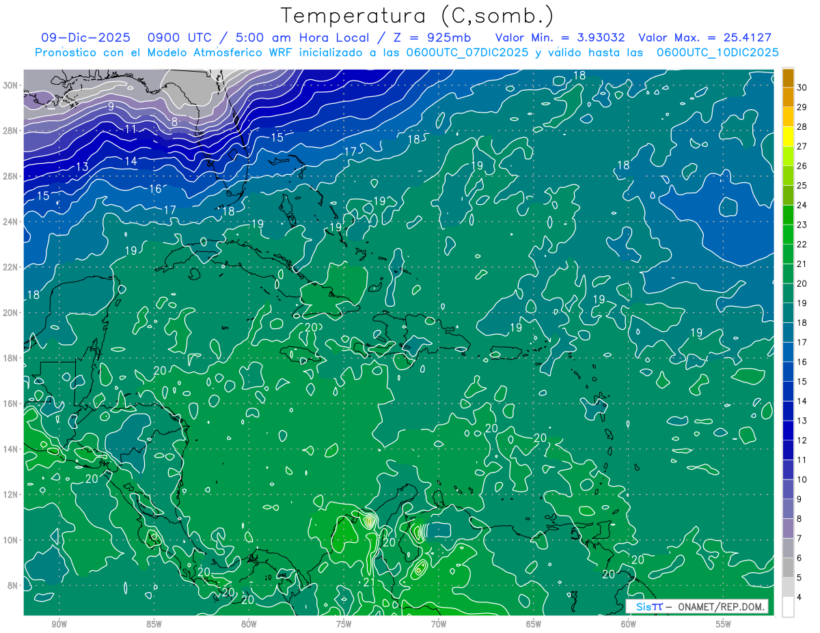The width and height of the screenshot is (820, 633).
Task: Click longitude axis label "75W"
Action: [344, 624]
